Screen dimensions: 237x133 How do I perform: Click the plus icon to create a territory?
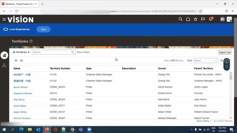(16, 61)
